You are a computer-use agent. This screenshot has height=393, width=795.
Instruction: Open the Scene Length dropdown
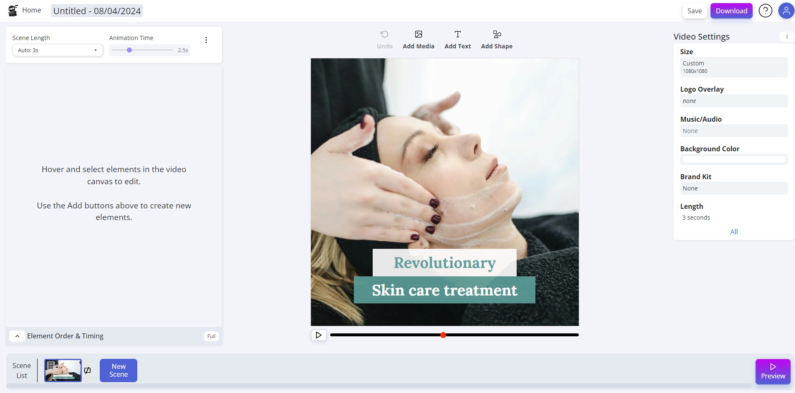click(58, 50)
